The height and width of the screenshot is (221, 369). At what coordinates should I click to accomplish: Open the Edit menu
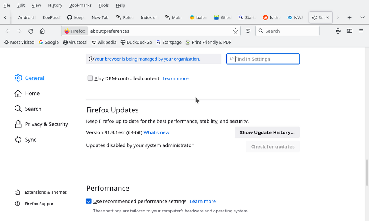[x=21, y=5]
